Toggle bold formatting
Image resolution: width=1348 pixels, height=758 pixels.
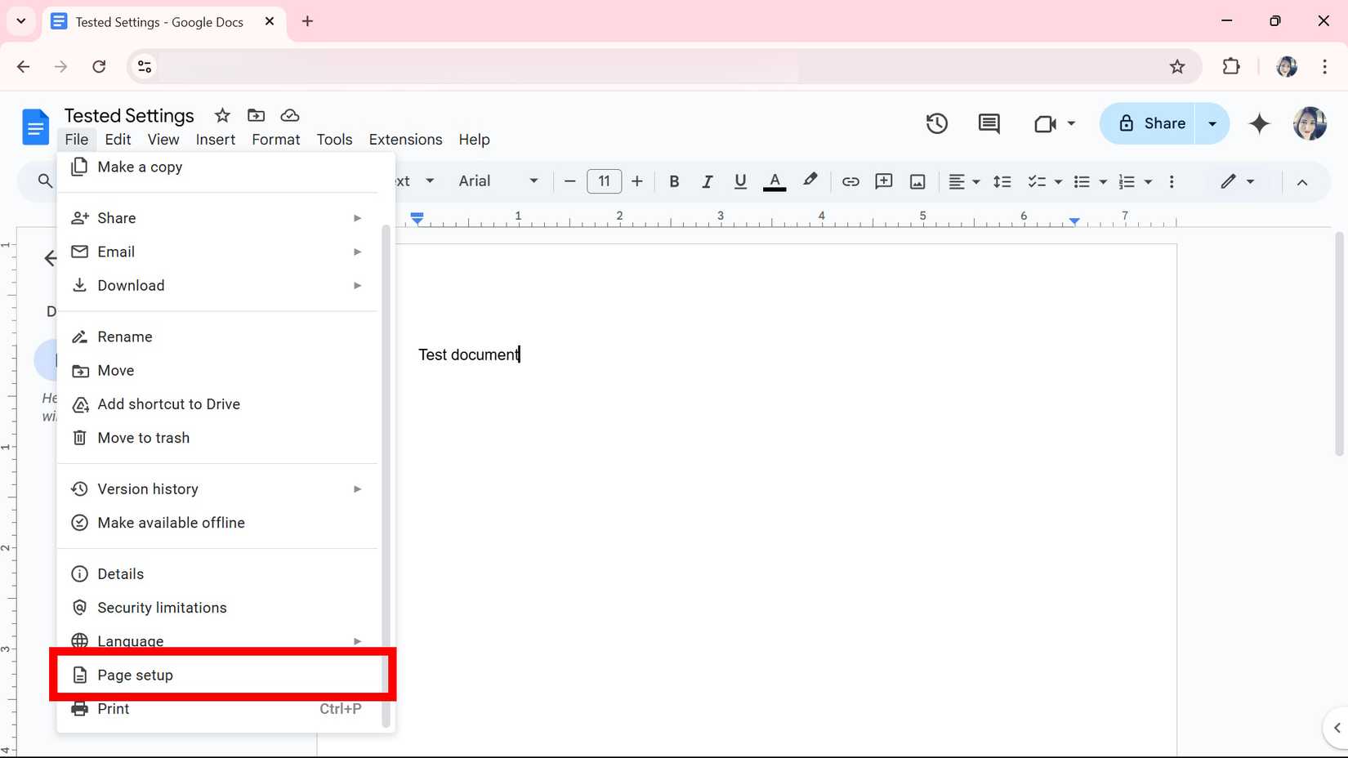coord(674,181)
